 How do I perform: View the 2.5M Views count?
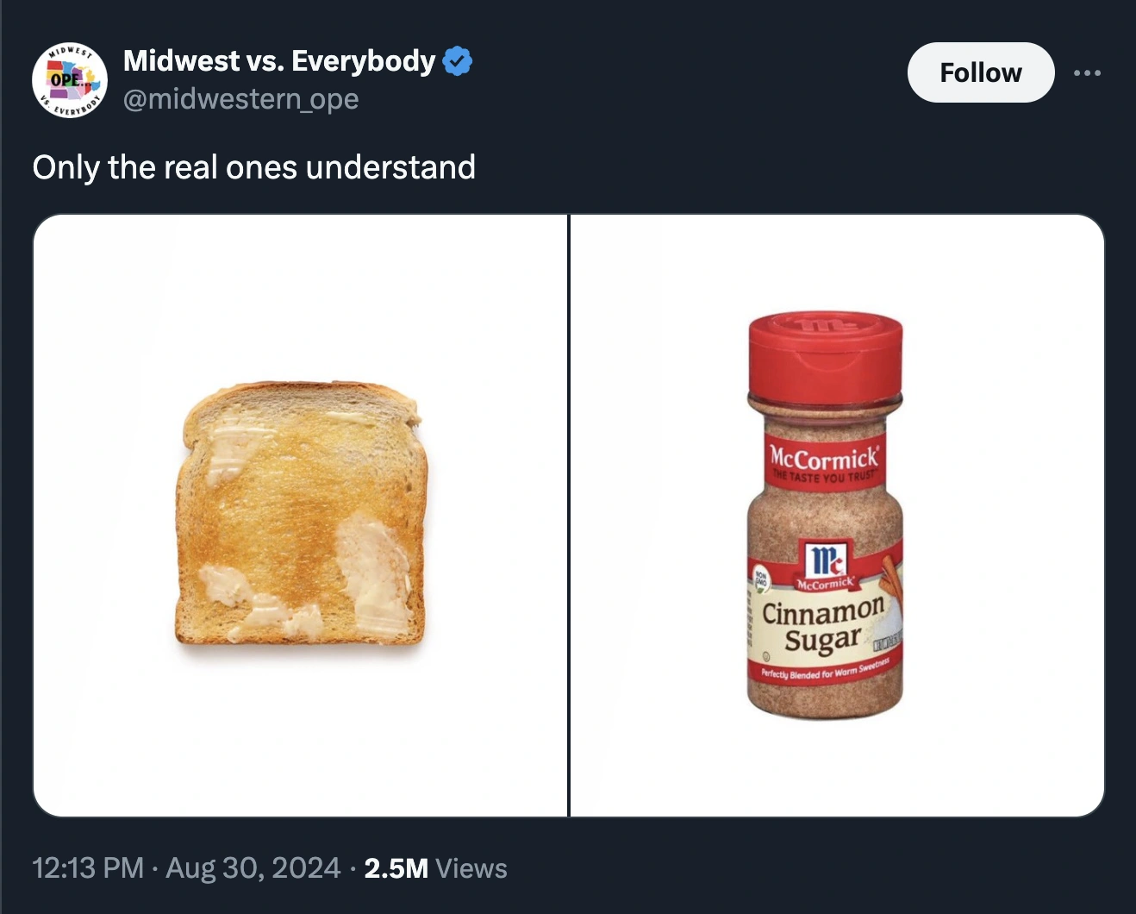[435, 867]
